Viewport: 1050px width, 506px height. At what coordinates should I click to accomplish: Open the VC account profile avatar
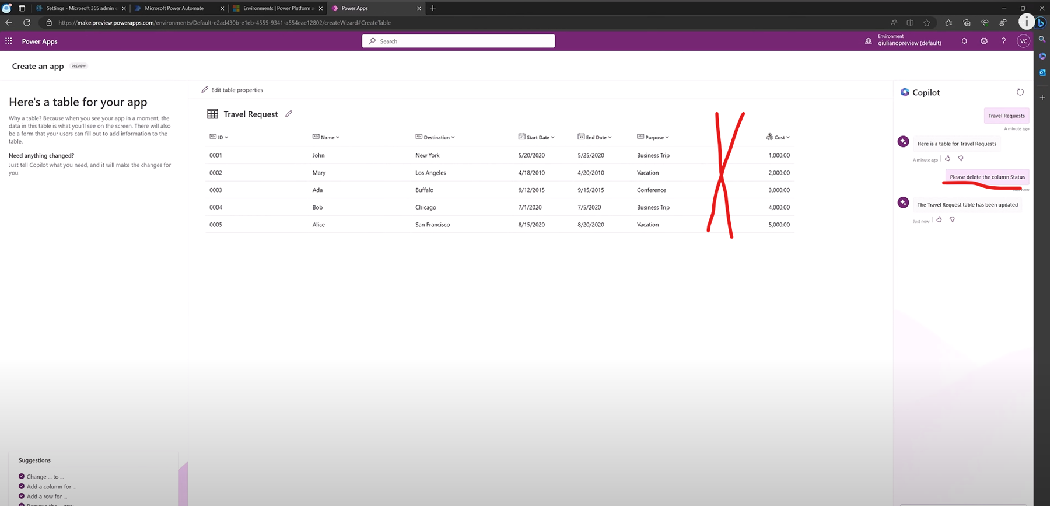pos(1023,41)
